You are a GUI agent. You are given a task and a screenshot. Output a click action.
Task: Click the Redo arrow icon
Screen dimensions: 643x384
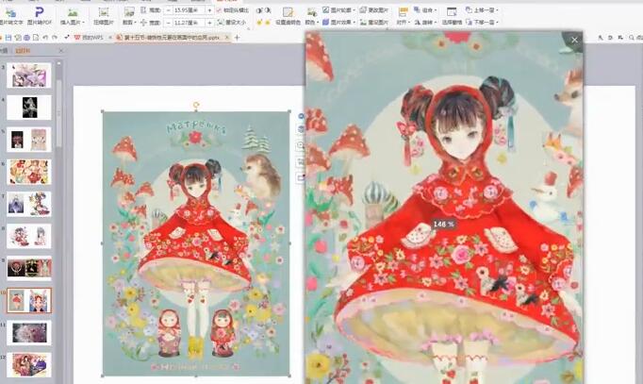(54, 38)
